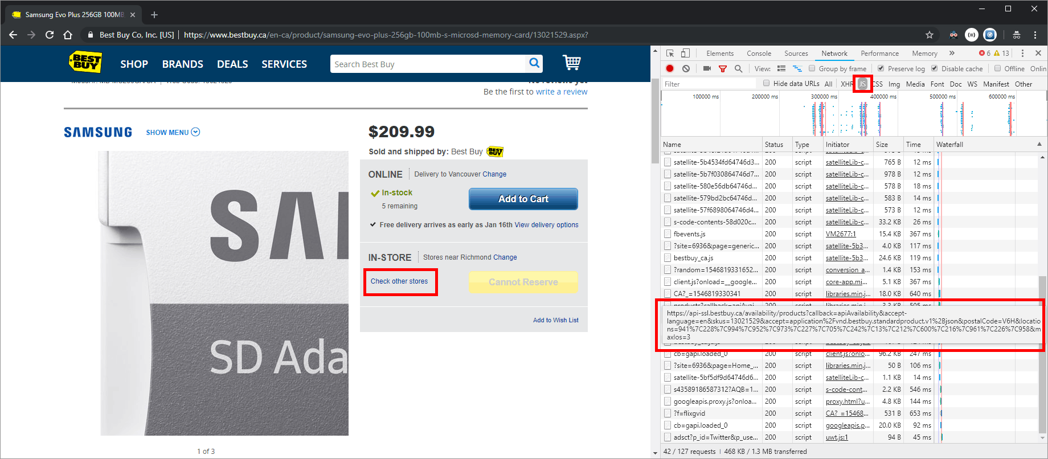1048x459 pixels.
Task: Open the DevTools customize menu
Action: (1022, 53)
